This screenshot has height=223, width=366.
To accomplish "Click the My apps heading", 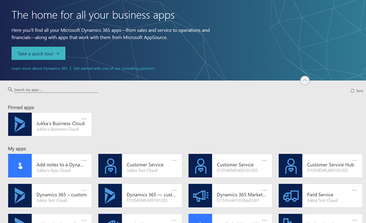I will 17,149.
